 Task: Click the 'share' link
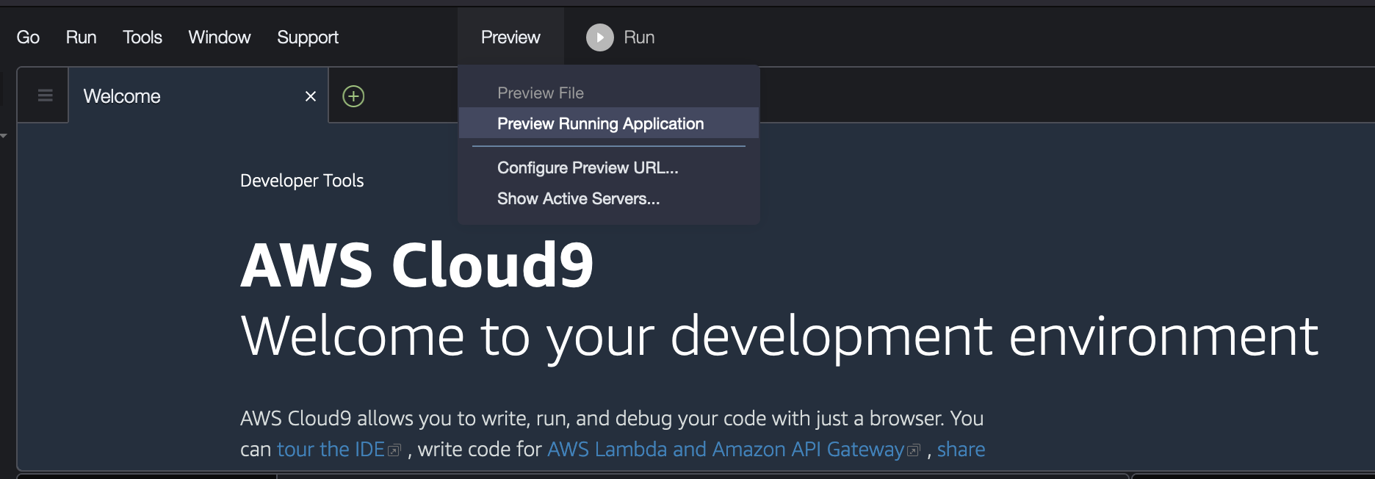point(961,449)
